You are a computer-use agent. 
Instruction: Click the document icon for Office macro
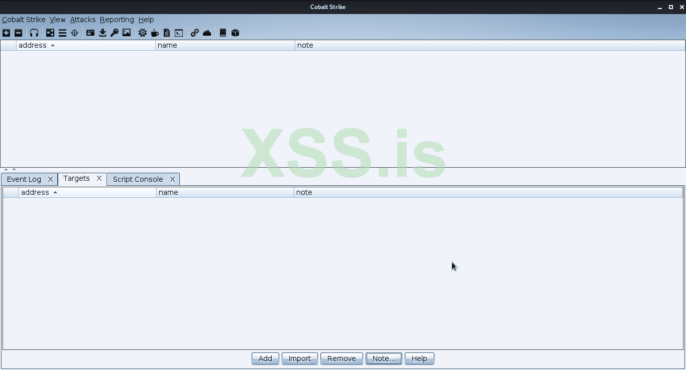pyautogui.click(x=167, y=33)
